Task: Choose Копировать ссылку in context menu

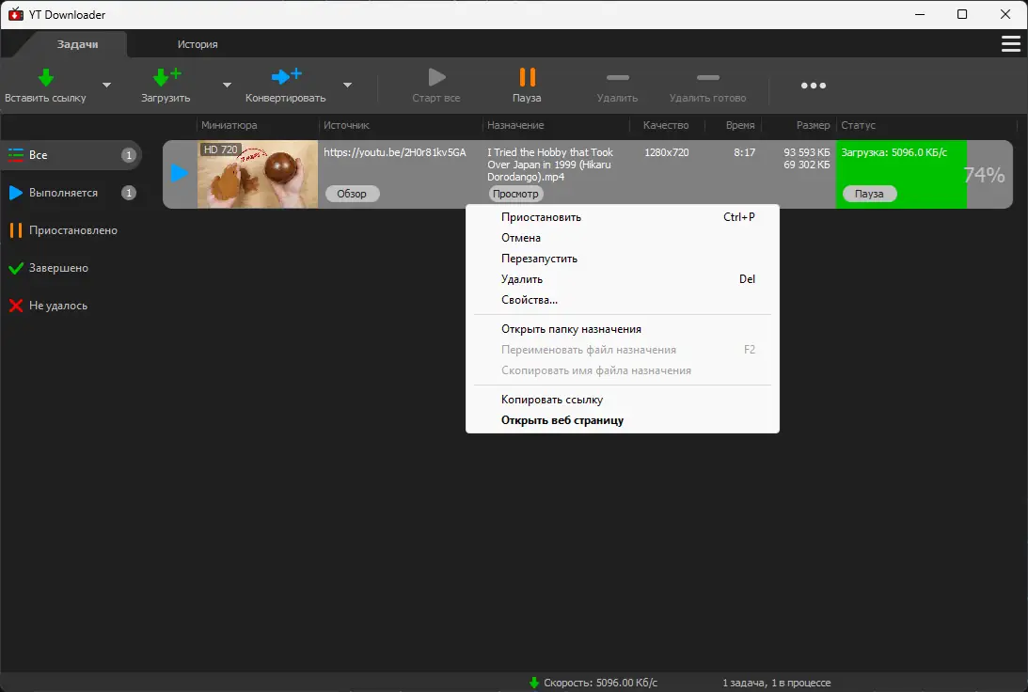Action: point(623,400)
